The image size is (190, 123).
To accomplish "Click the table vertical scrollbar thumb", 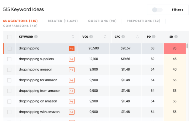I will [187, 46].
